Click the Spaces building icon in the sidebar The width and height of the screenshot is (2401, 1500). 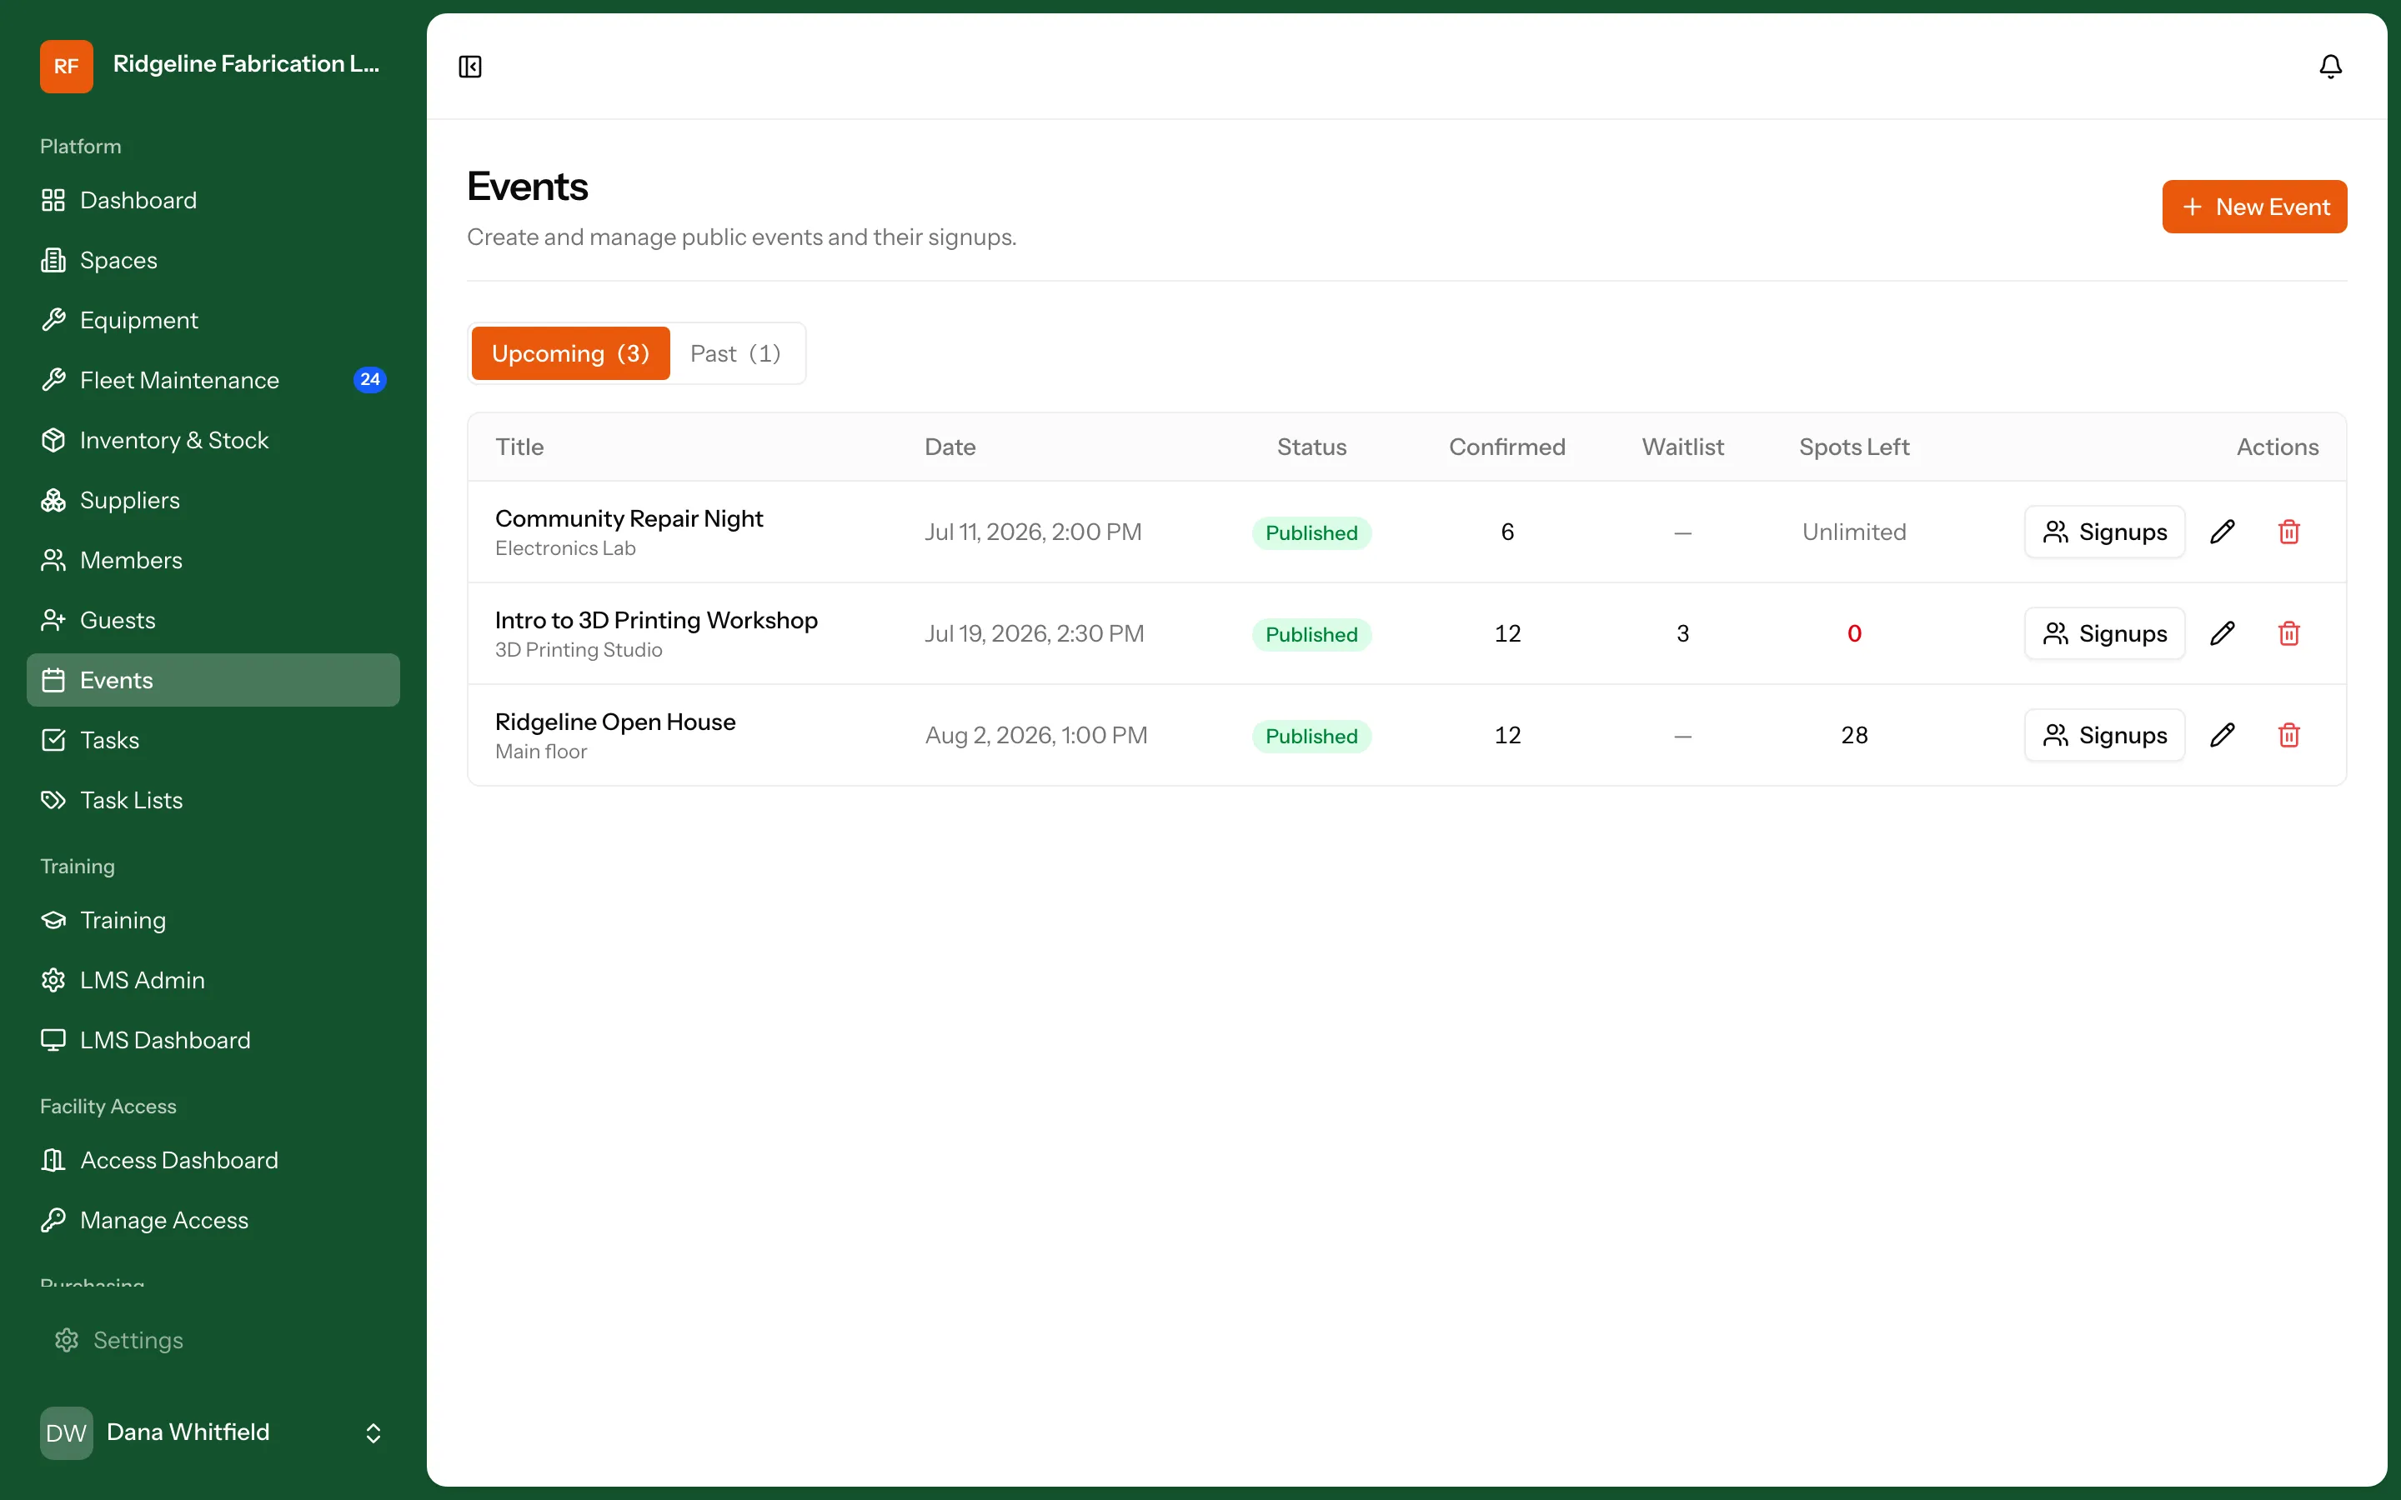point(53,260)
